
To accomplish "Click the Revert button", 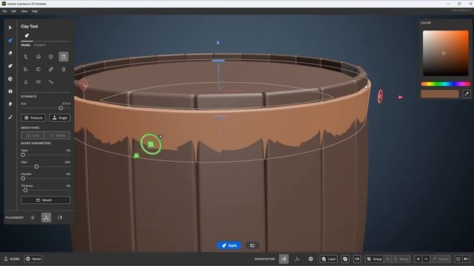I will (46, 200).
